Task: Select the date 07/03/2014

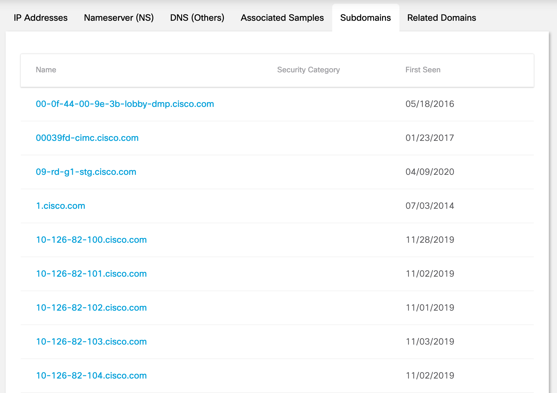Action: [430, 206]
